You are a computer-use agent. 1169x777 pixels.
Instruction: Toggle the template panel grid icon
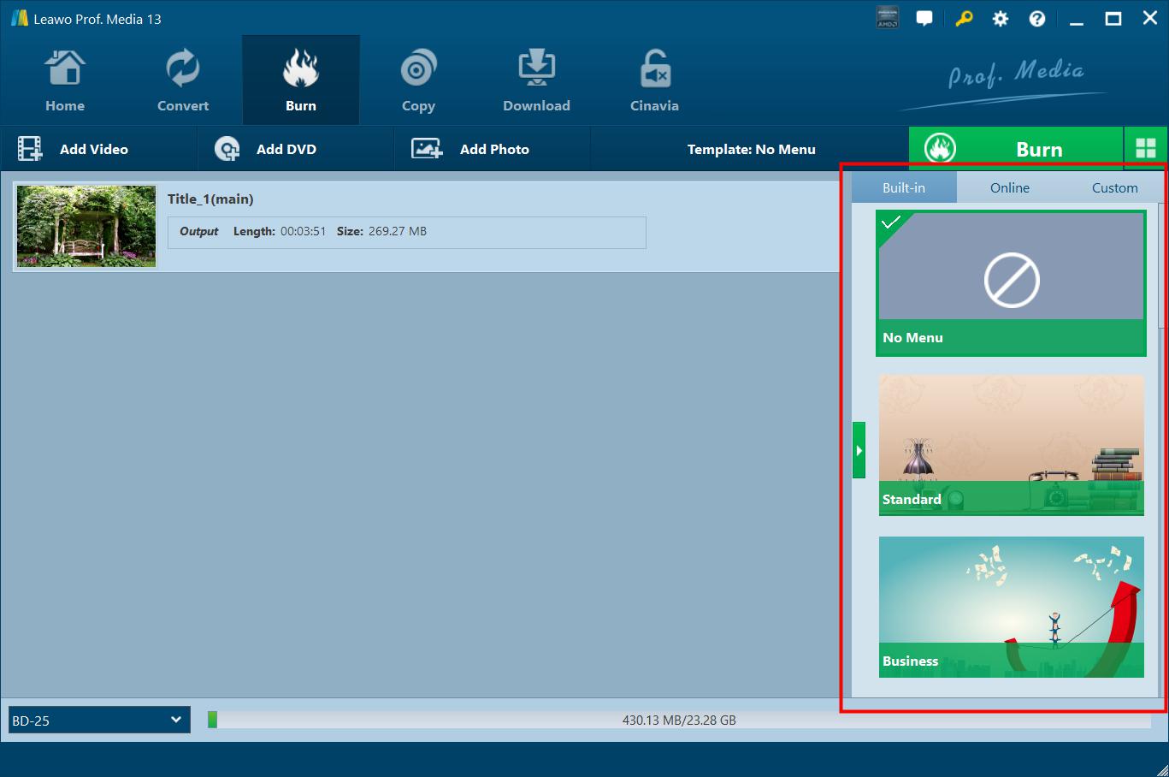1146,149
